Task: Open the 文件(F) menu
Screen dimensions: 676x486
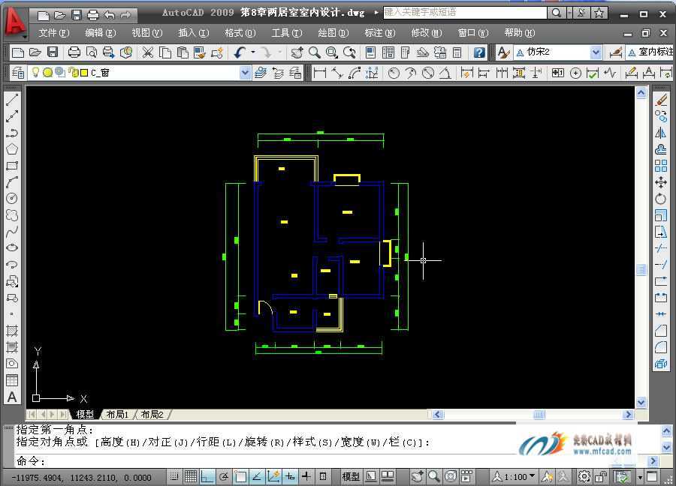Action: (54, 33)
